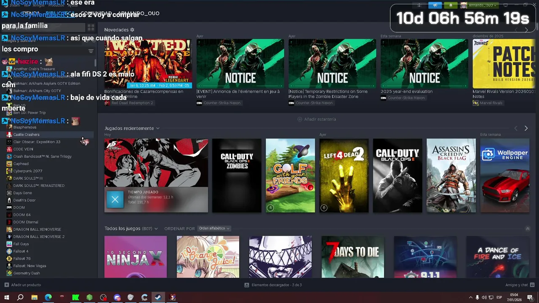Click the X icon on Persona 5 tile
Image resolution: width=539 pixels, height=303 pixels.
pyautogui.click(x=115, y=200)
